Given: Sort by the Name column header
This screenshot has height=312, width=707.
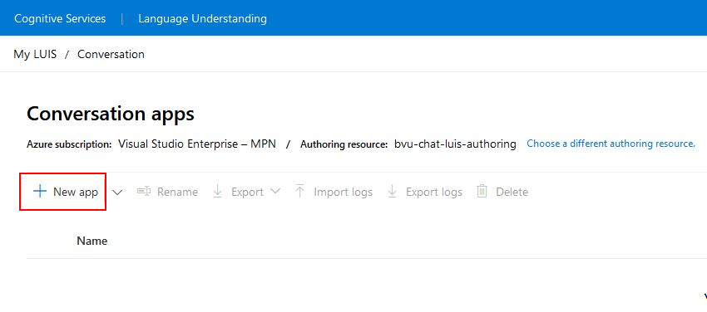Looking at the screenshot, I should [92, 241].
